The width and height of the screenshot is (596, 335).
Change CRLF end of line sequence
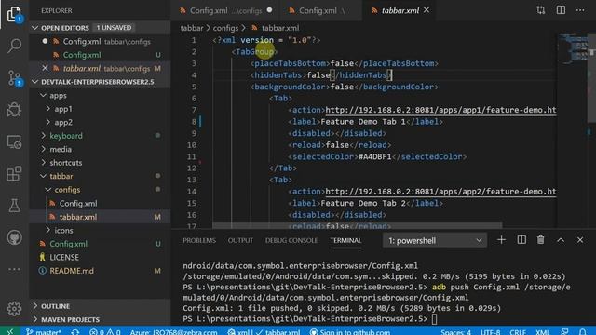pyautogui.click(x=518, y=331)
